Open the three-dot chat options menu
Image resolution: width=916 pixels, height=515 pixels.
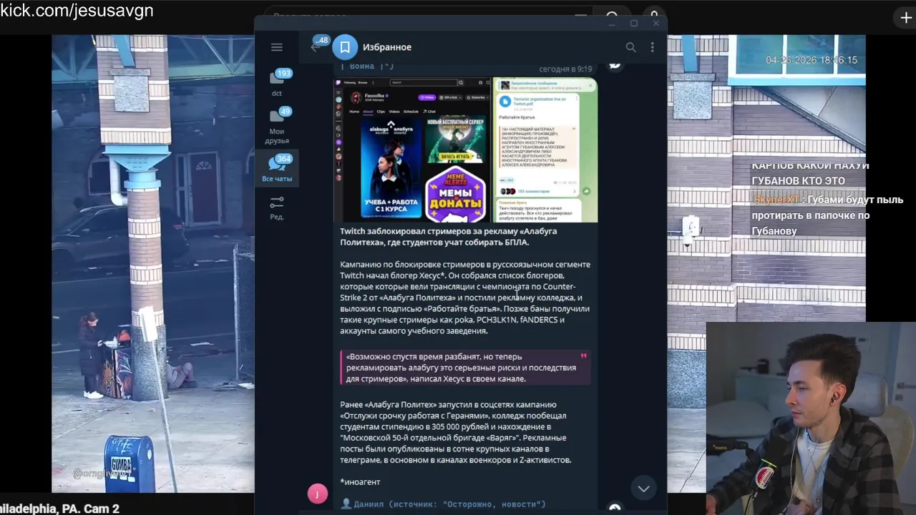(652, 47)
